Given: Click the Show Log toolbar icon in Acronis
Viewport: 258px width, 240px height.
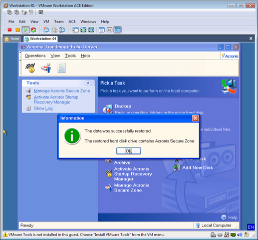Looking at the screenshot, I should click(61, 68).
